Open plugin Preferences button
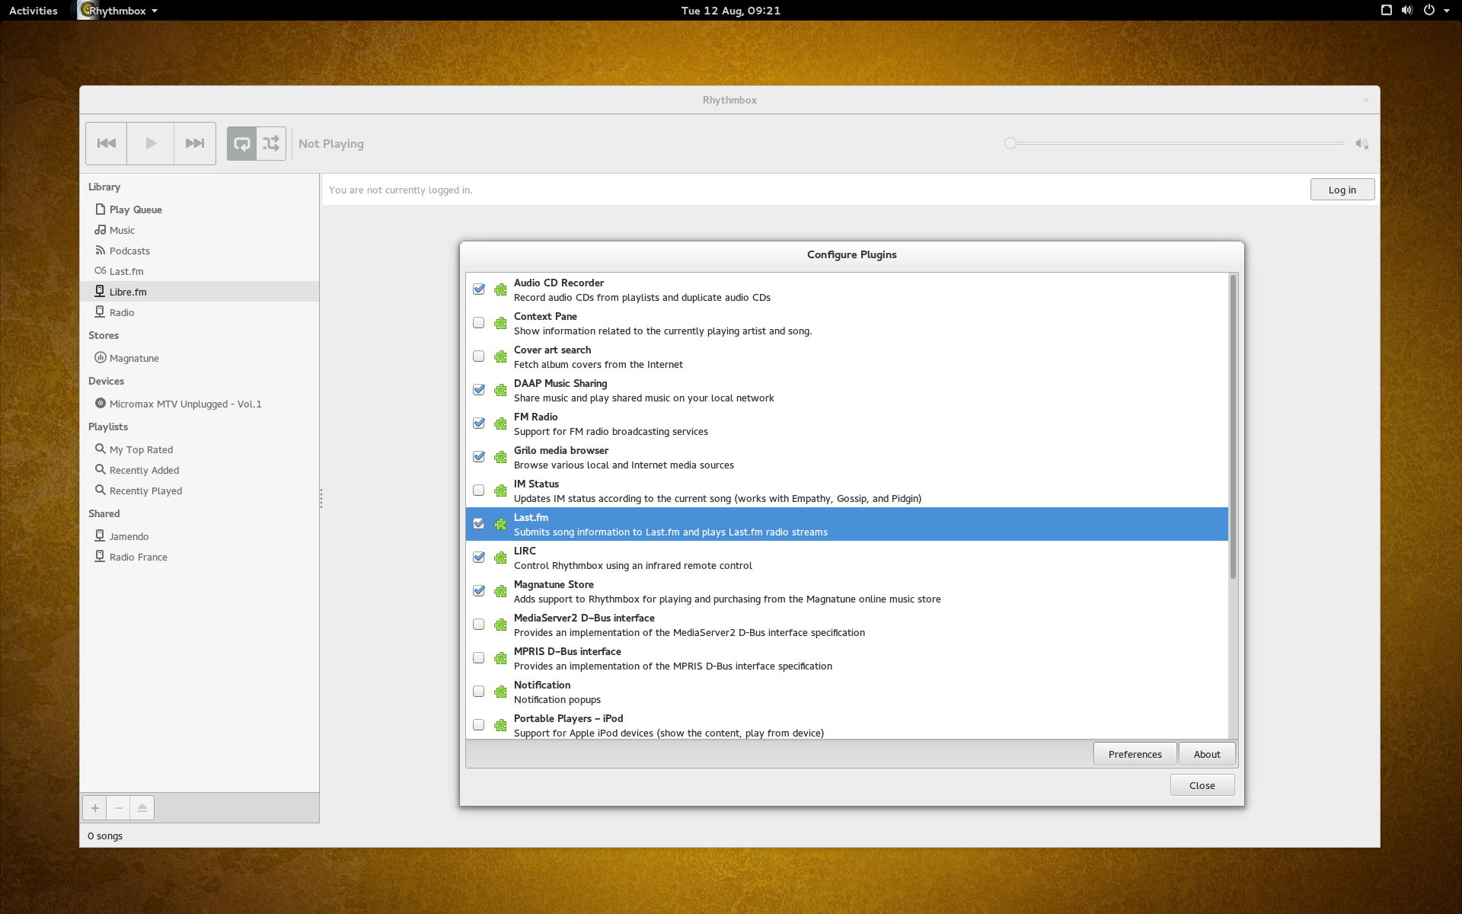The height and width of the screenshot is (914, 1462). pyautogui.click(x=1135, y=754)
